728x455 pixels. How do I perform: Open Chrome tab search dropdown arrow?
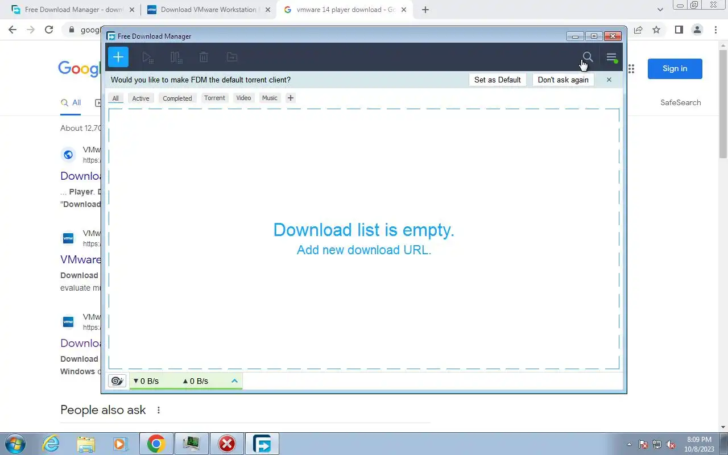(x=660, y=10)
